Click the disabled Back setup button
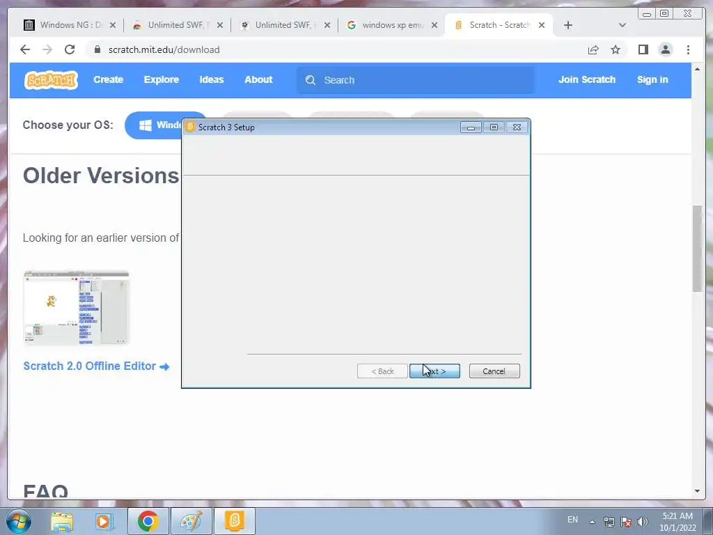The height and width of the screenshot is (535, 713). point(382,371)
